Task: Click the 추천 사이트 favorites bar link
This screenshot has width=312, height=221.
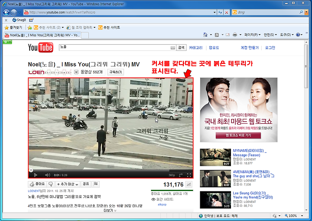Action: coord(109,27)
